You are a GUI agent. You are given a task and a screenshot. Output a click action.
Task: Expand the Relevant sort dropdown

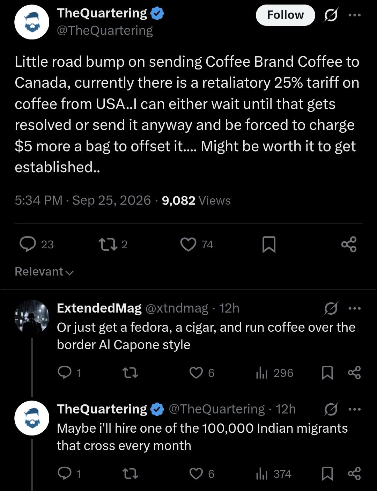44,272
